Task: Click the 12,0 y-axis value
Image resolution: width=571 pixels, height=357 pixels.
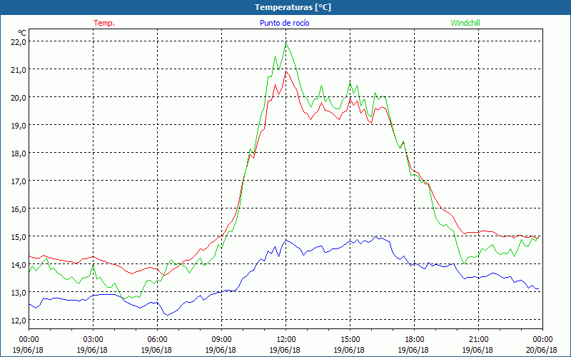Action: coord(19,320)
